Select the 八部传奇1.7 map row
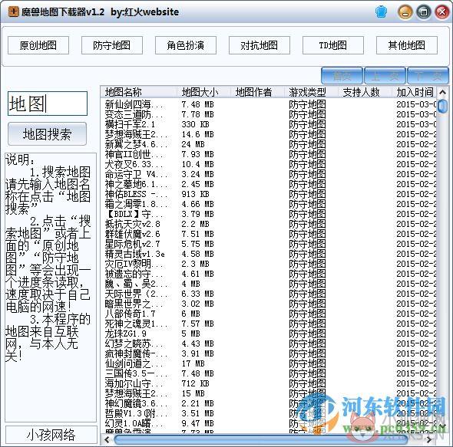 pos(269,314)
